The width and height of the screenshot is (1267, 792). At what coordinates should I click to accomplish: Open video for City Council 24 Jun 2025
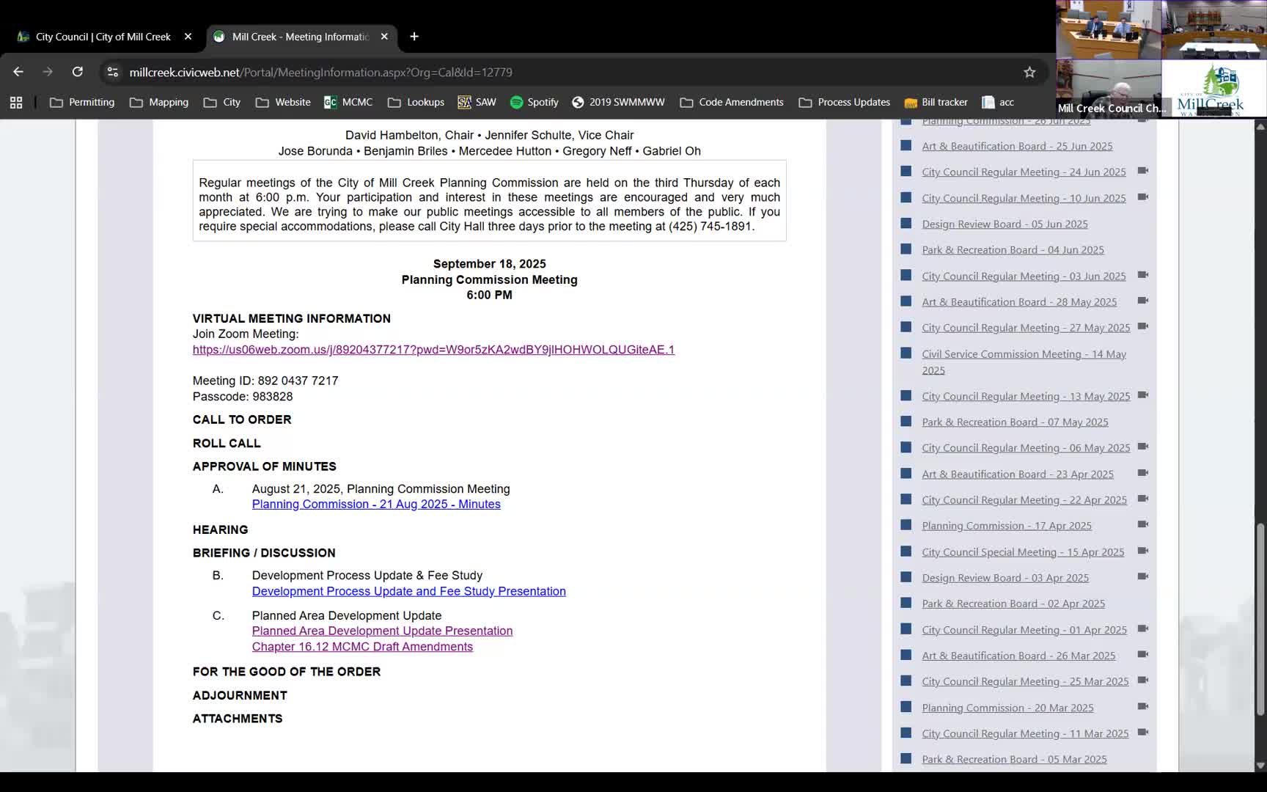coord(1142,171)
